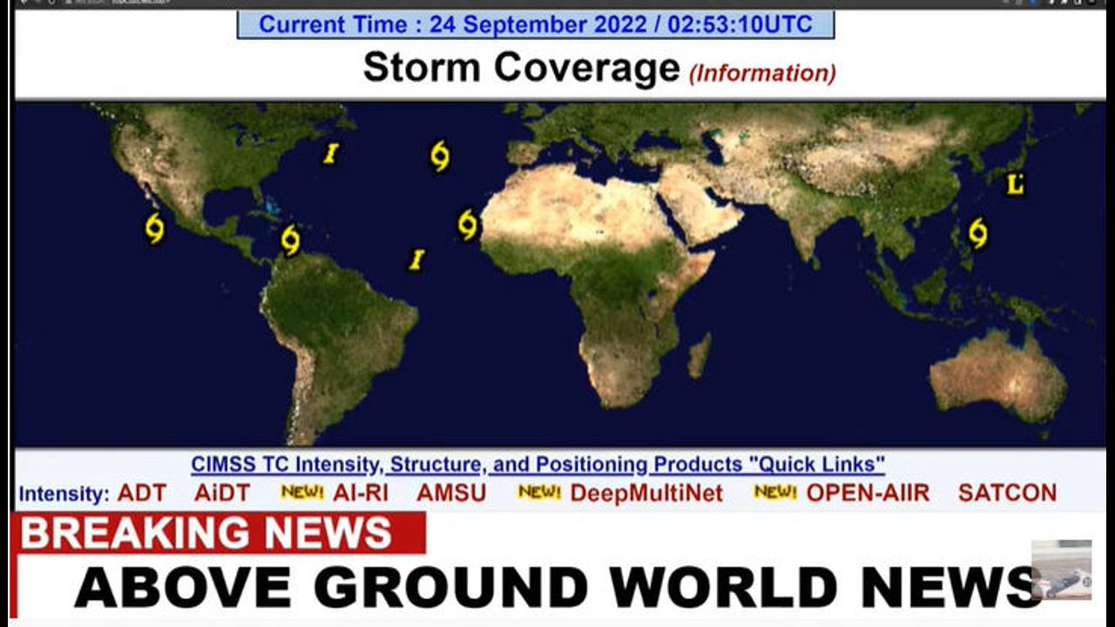Select the West Pacific storm near Philippines
Viewport: 1115px width, 627px height.
pyautogui.click(x=978, y=233)
